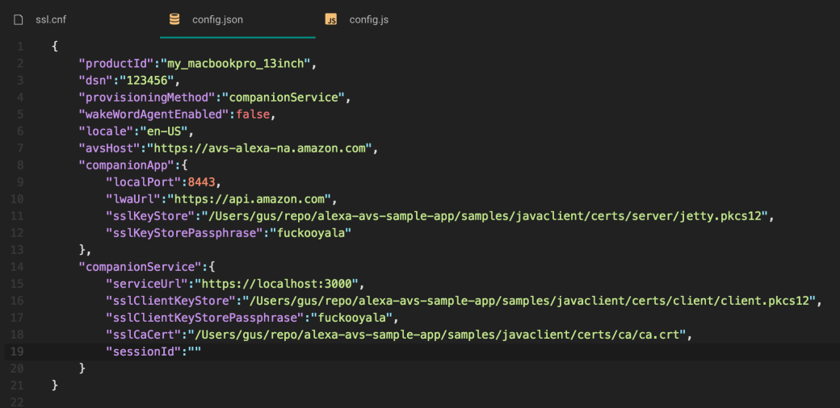Click the "sslCaCert" key

point(143,335)
